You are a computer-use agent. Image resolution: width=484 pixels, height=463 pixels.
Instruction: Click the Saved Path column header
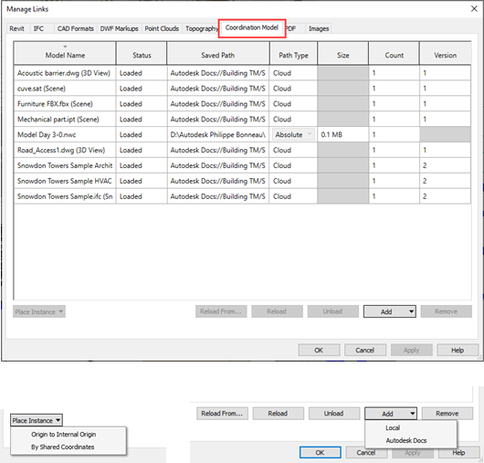pos(218,53)
